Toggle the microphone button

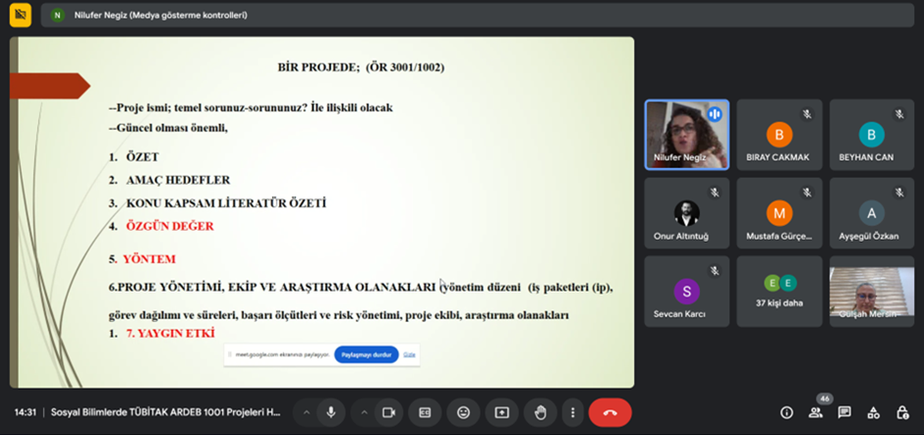coord(331,412)
